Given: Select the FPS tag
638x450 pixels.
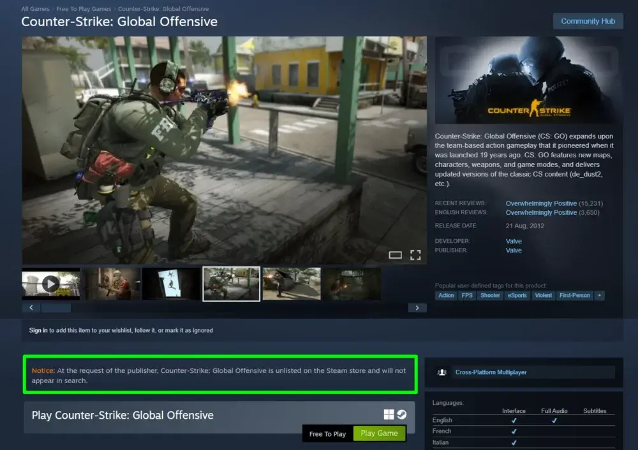Looking at the screenshot, I should coord(467,295).
